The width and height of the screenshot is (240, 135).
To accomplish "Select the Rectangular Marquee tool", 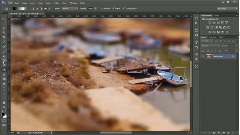I will click(4, 23).
